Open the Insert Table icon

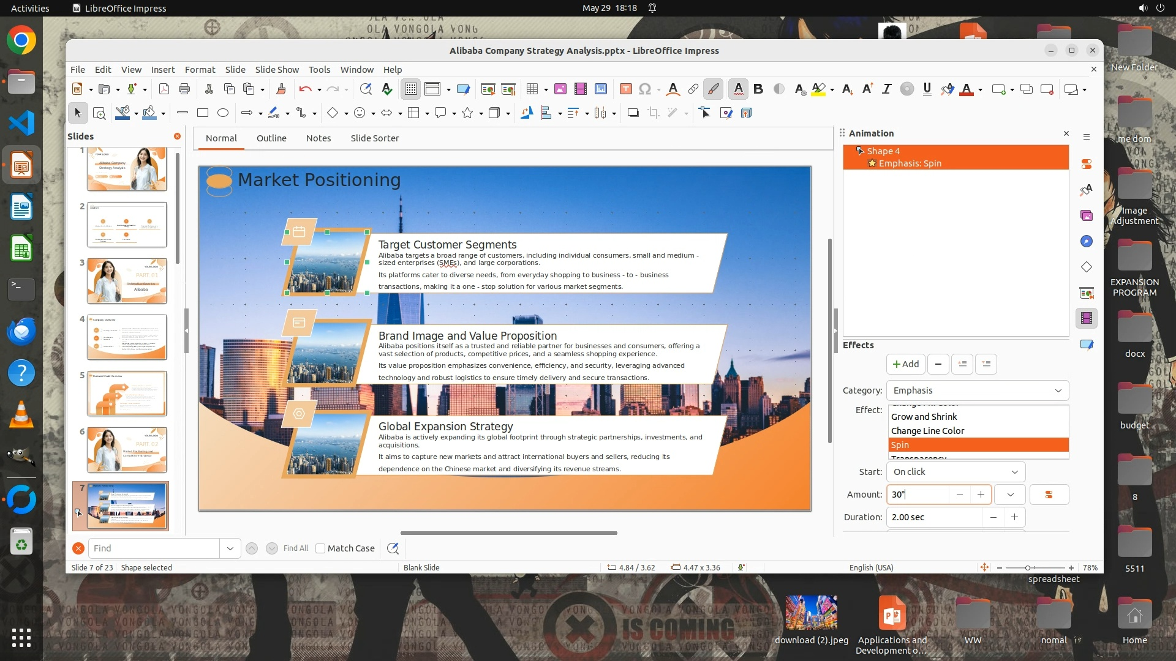coord(532,89)
